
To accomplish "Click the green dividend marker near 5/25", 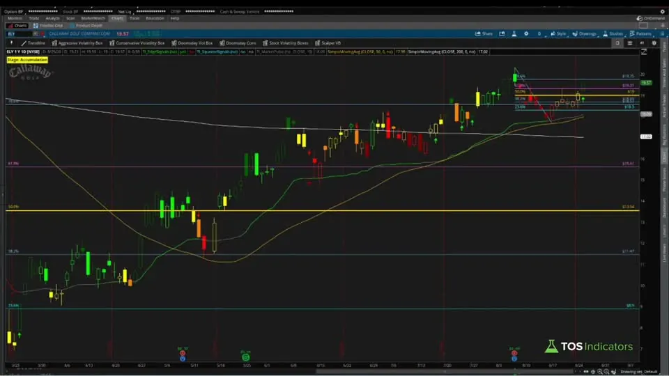I will coord(246,357).
